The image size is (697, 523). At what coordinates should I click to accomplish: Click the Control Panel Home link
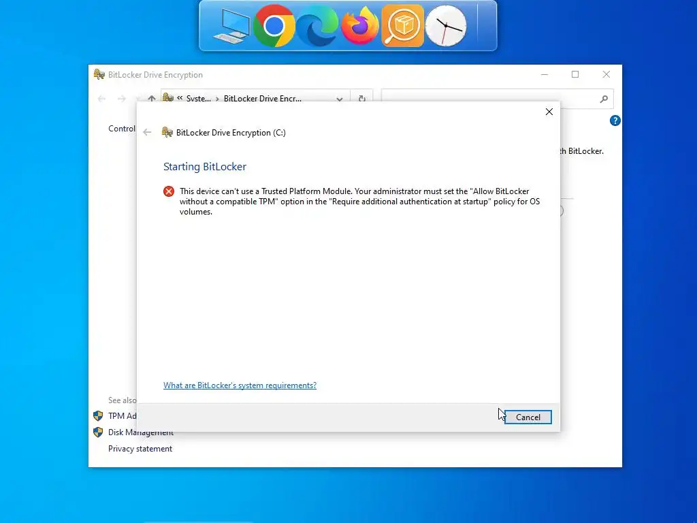point(122,129)
